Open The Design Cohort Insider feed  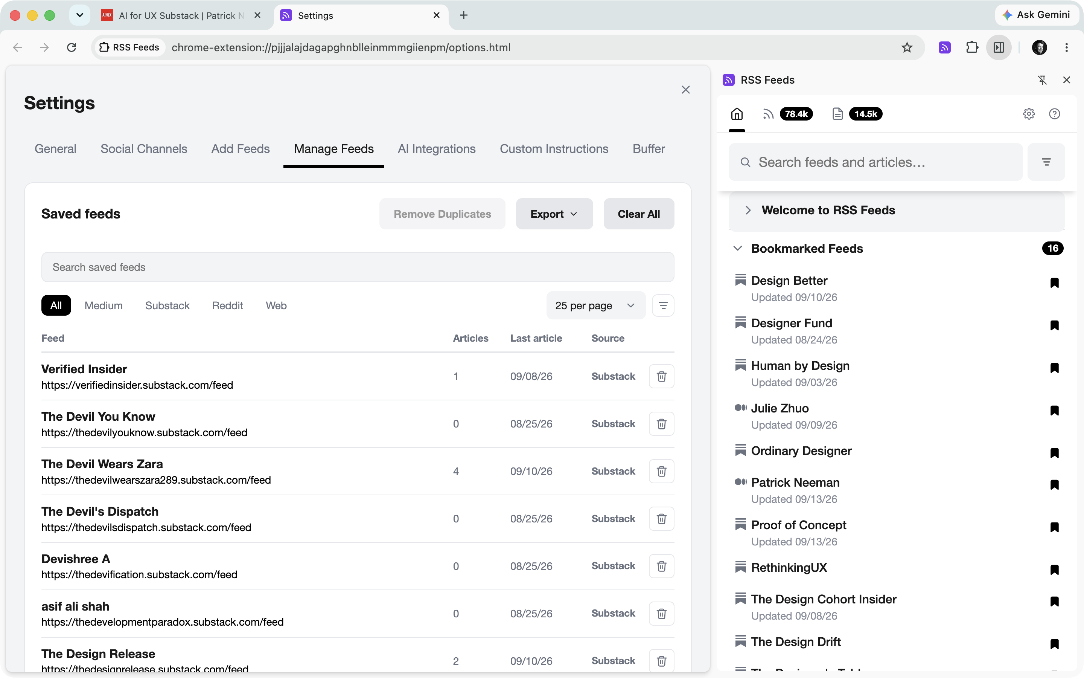point(823,599)
